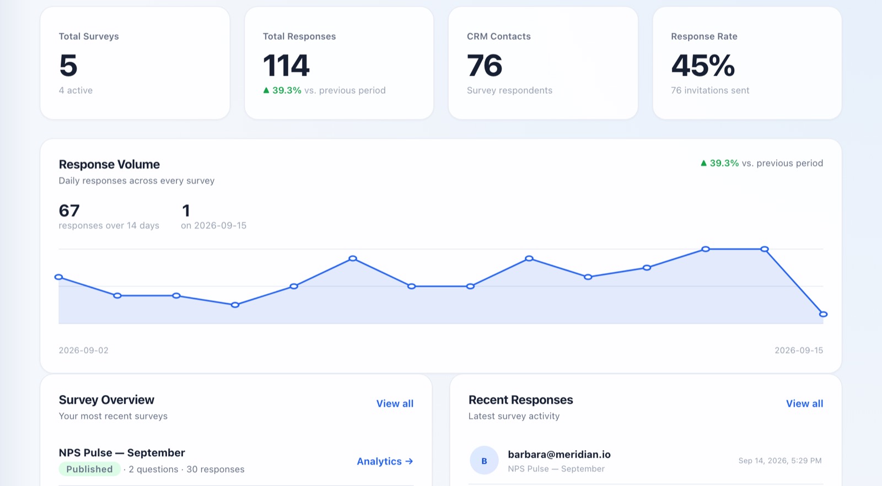Click the green up-triangle in Response Volume header
Viewport: 882px width, 486px height.
703,163
